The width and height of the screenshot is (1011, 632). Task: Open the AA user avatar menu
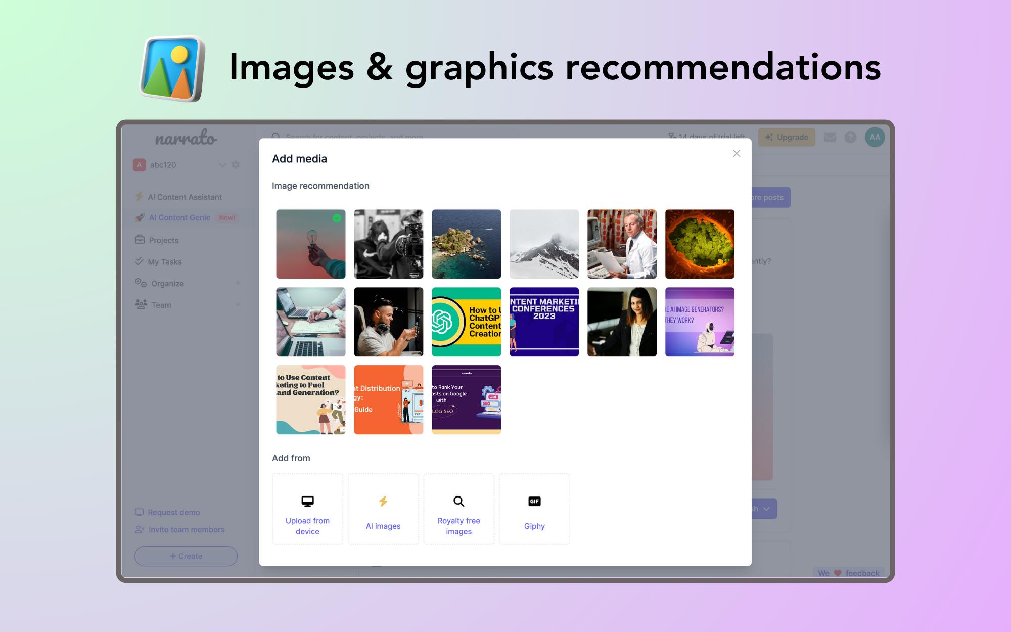[875, 137]
